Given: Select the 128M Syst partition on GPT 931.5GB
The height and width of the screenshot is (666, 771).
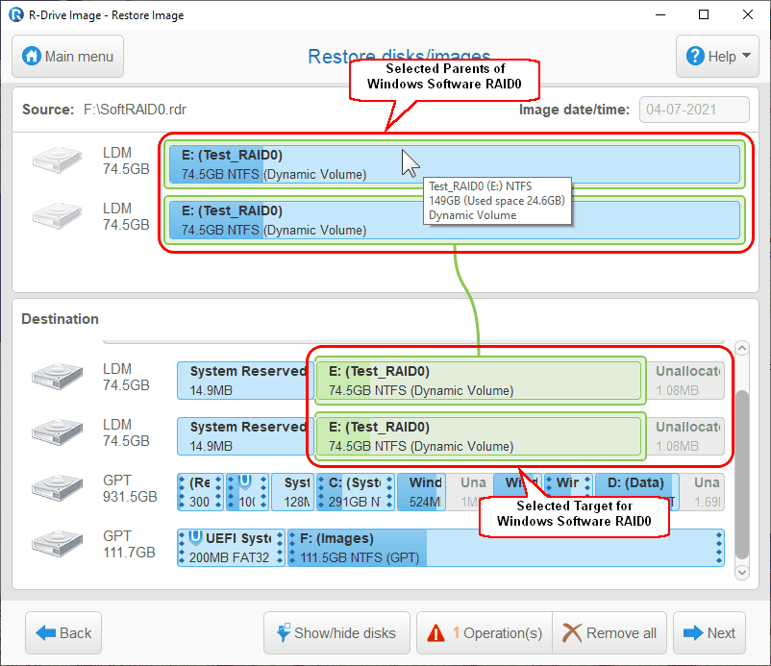Looking at the screenshot, I should click(292, 492).
